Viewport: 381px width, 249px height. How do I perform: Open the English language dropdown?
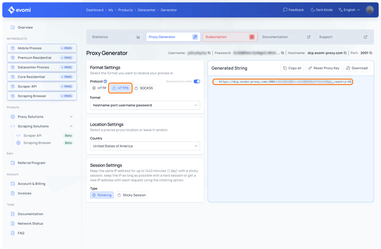point(349,10)
